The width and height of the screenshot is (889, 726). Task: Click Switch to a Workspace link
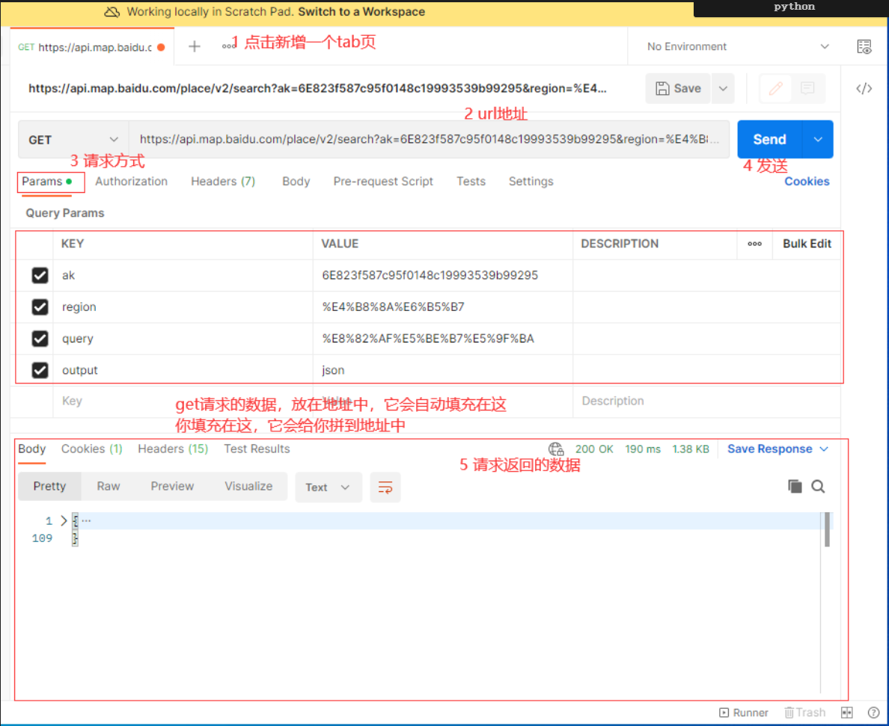point(361,12)
